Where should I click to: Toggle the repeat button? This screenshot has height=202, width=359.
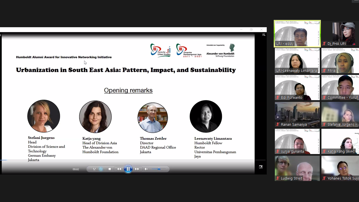point(101,169)
